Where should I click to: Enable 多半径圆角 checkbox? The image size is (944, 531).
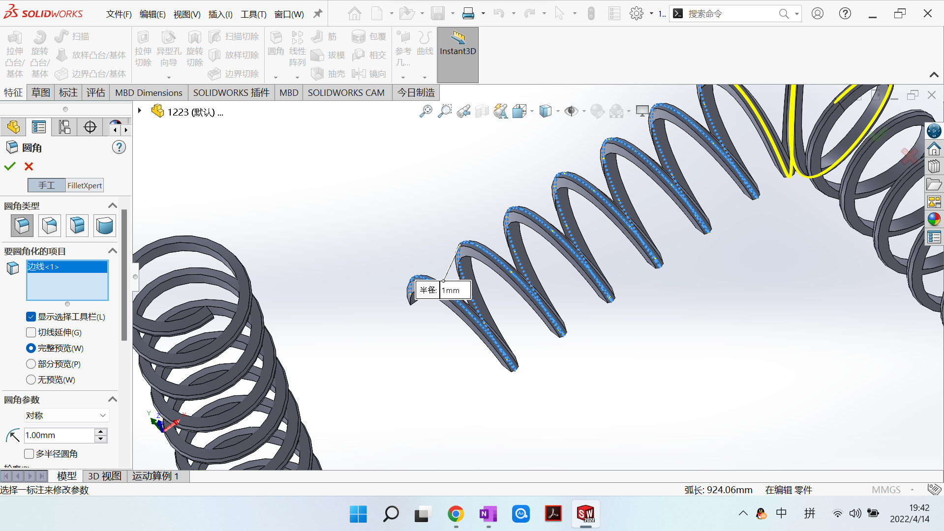(29, 454)
